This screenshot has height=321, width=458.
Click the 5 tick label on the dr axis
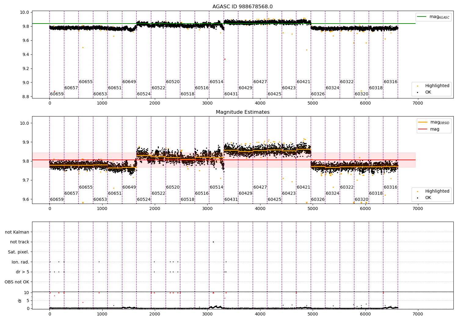[28, 301]
